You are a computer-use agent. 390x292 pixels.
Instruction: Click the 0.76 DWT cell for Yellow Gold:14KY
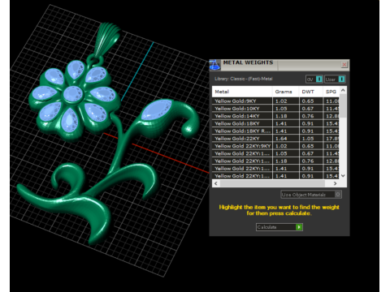tap(311, 116)
